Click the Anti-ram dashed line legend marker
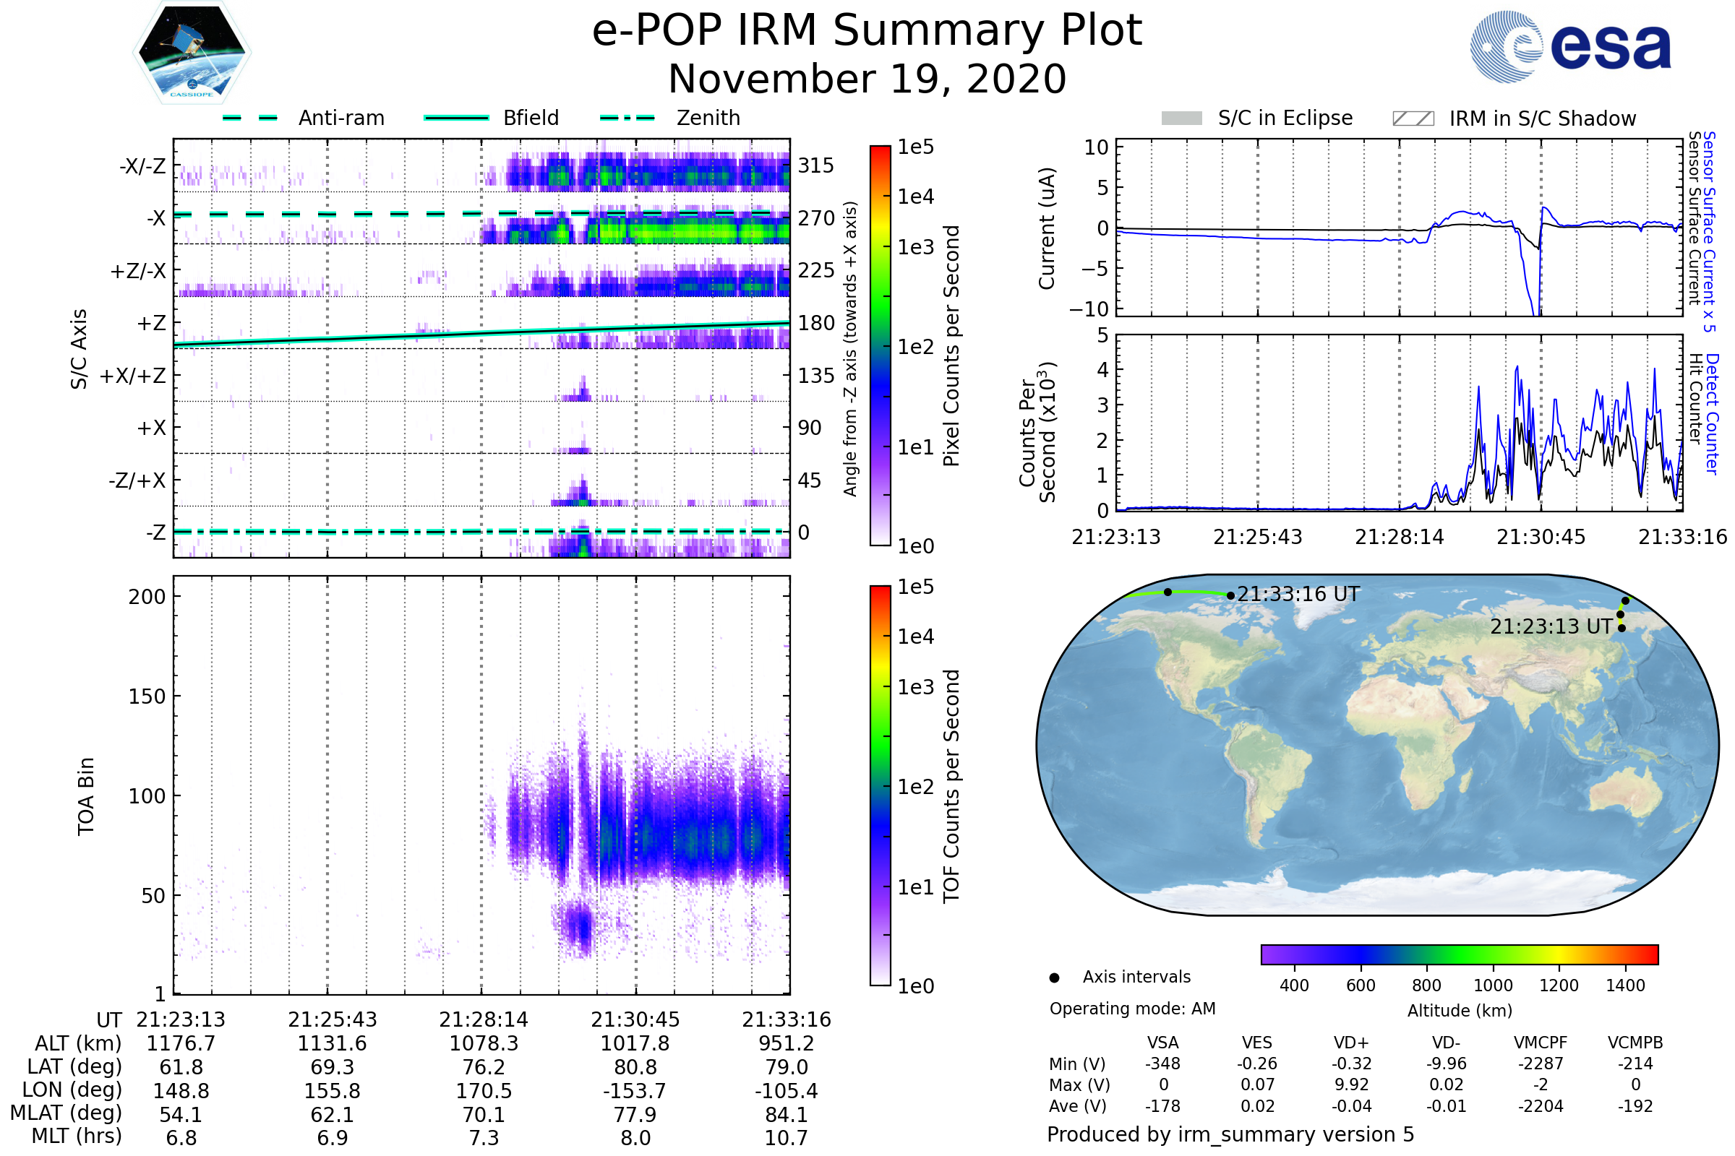Screen dimensions: 1735x1156 click(250, 118)
